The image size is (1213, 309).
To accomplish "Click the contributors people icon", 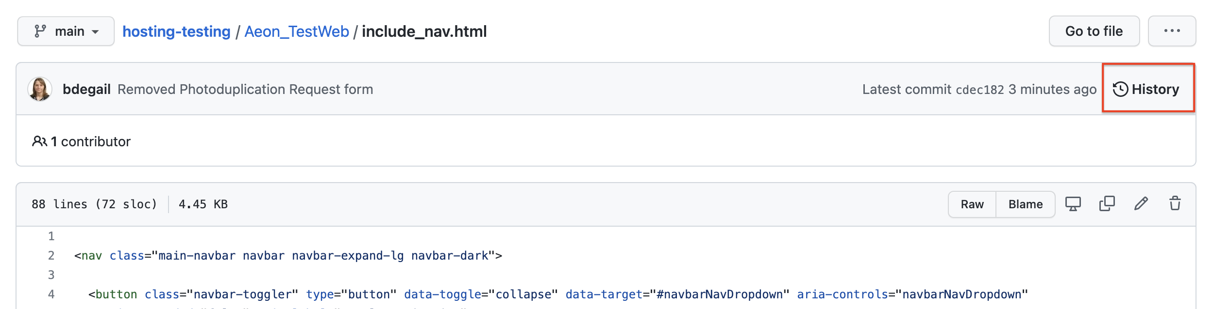I will pos(39,141).
